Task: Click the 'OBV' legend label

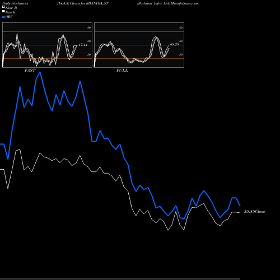Action: click(9, 17)
